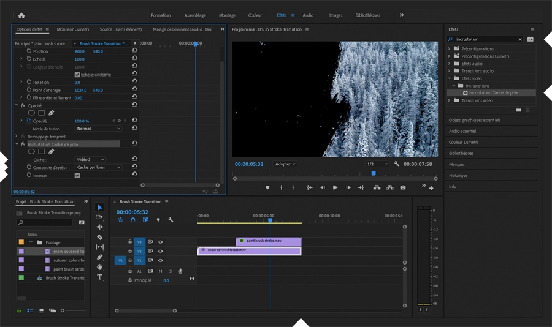Select the Hand tool
Image resolution: width=552 pixels, height=327 pixels.
tap(100, 267)
